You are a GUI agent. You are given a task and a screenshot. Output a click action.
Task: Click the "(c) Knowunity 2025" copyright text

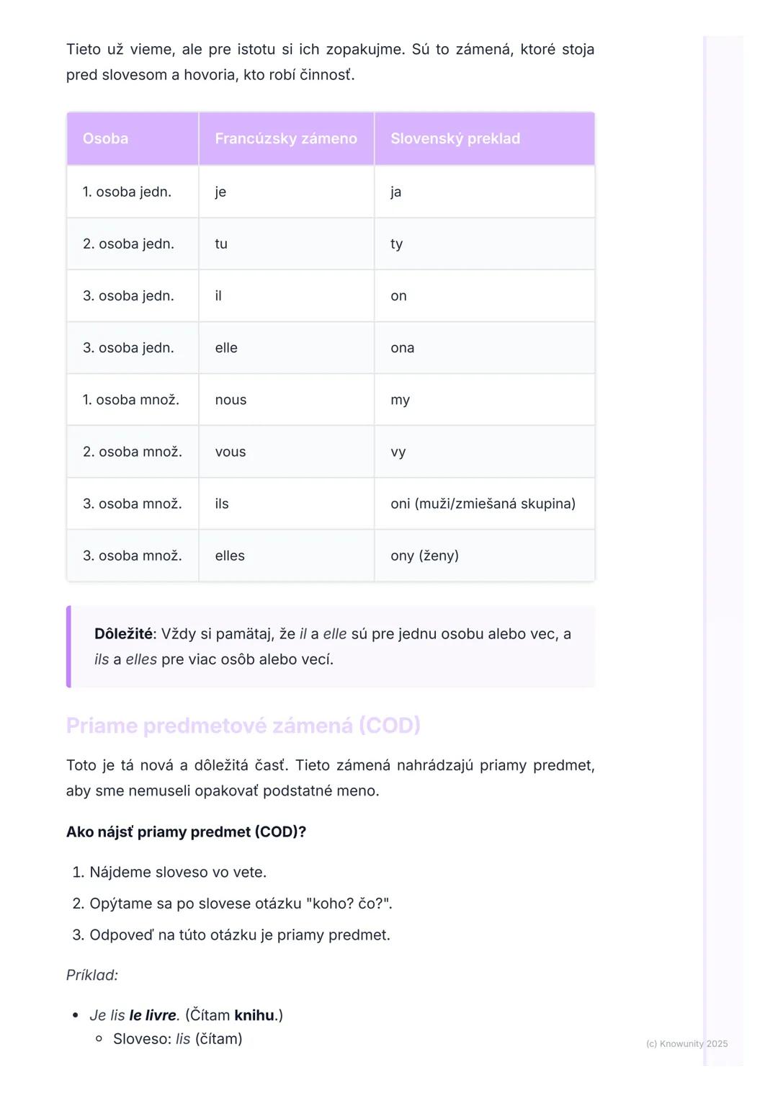(687, 1043)
